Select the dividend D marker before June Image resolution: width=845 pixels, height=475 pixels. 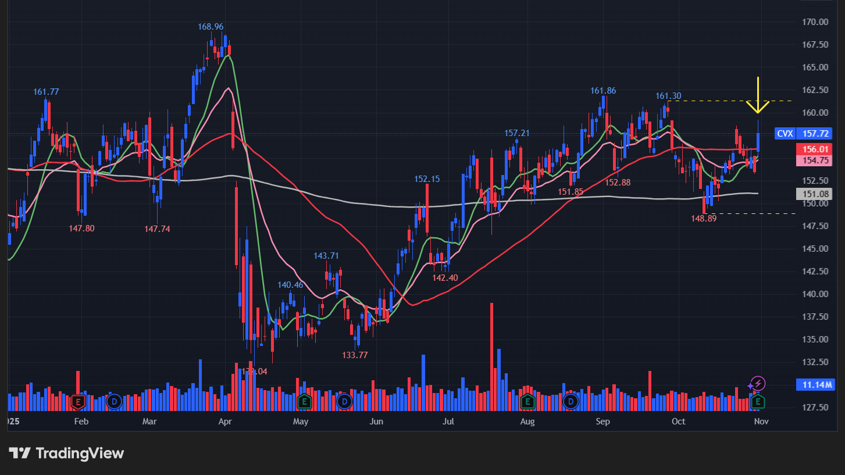[345, 401]
